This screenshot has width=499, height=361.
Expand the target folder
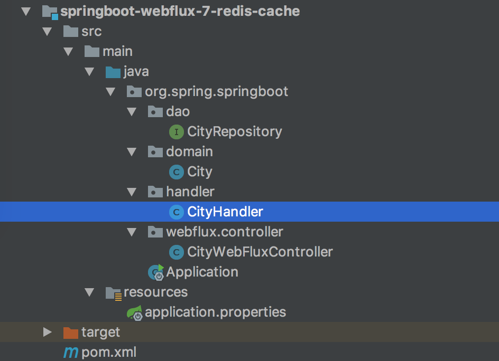point(47,332)
